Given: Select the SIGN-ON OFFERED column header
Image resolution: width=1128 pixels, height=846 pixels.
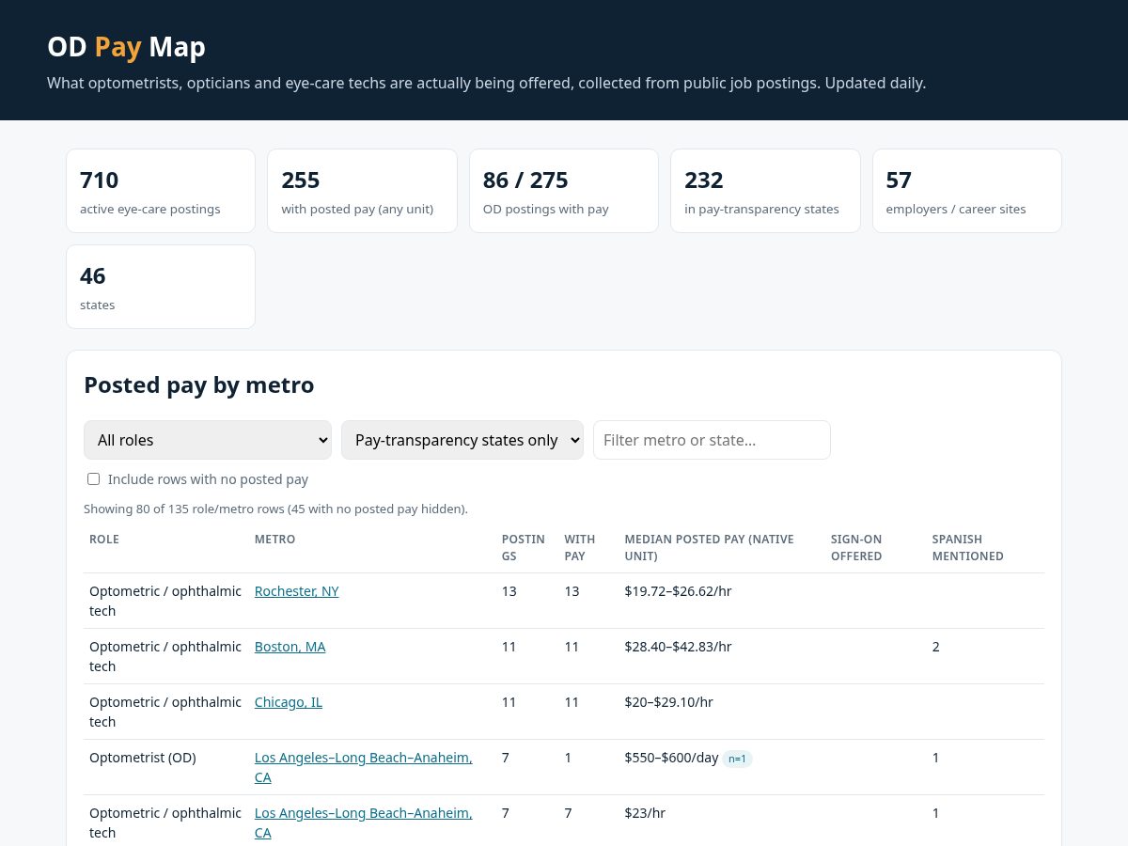Looking at the screenshot, I should [856, 548].
